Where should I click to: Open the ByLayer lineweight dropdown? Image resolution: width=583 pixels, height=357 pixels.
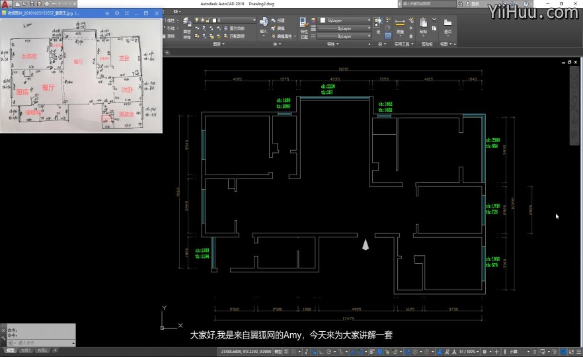[x=344, y=28]
